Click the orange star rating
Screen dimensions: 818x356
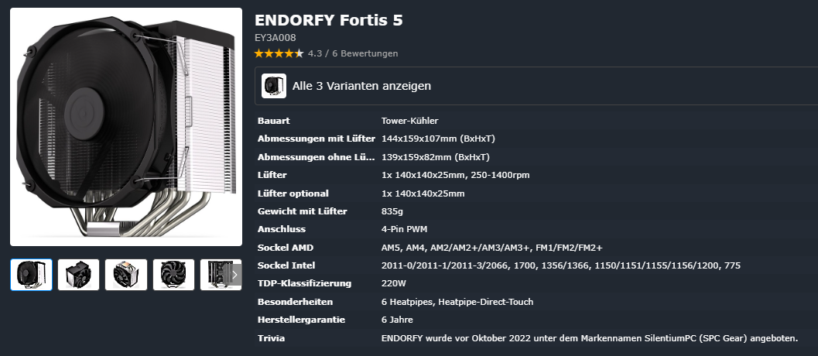pyautogui.click(x=279, y=53)
